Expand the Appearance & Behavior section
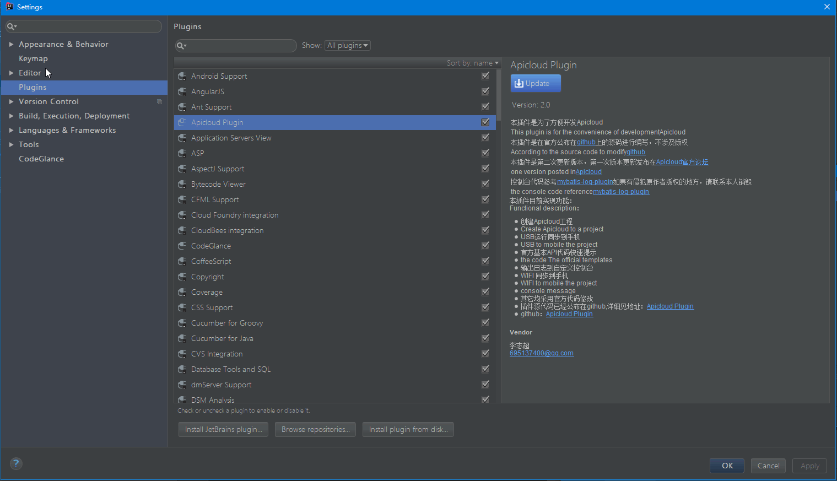The height and width of the screenshot is (481, 837). [11, 44]
